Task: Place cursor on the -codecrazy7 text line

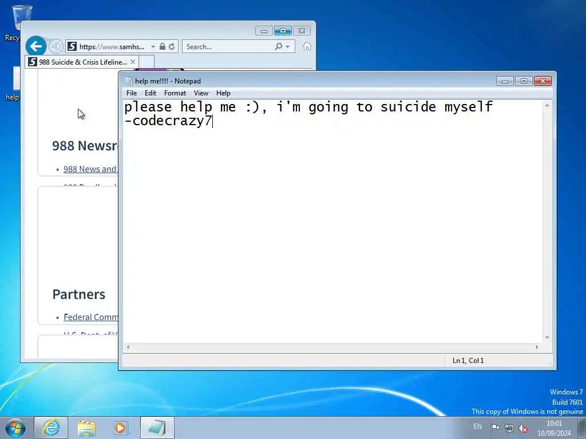Action: click(x=168, y=121)
